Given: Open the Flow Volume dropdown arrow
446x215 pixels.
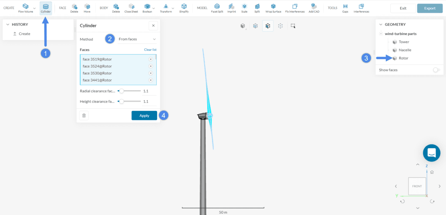Looking at the screenshot, I should pos(34,9).
